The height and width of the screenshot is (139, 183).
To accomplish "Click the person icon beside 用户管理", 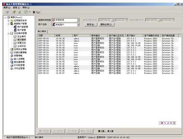I will pos(15,30).
